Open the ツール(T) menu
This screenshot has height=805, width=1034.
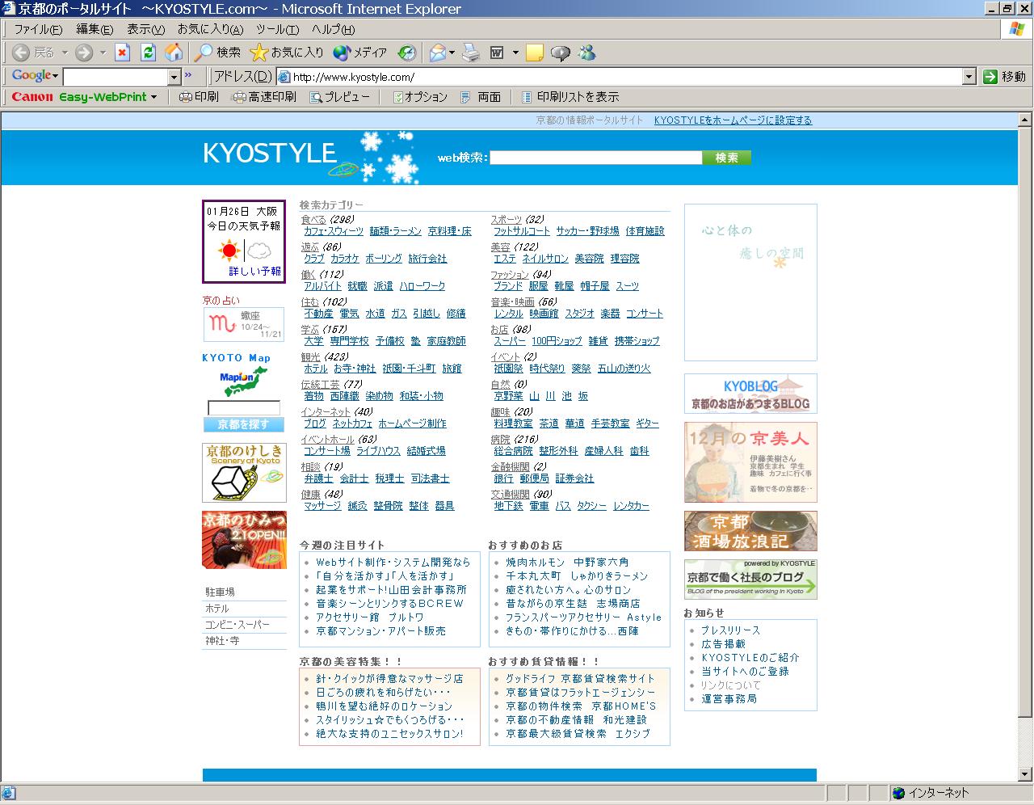(277, 30)
